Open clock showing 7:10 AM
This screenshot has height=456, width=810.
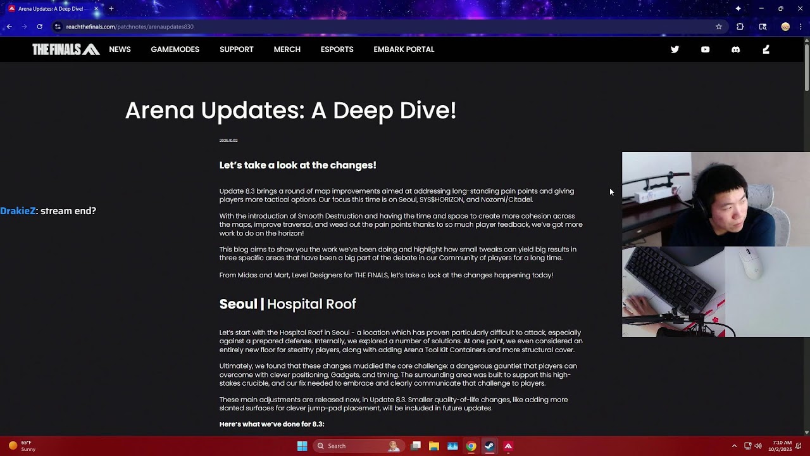[781, 446]
